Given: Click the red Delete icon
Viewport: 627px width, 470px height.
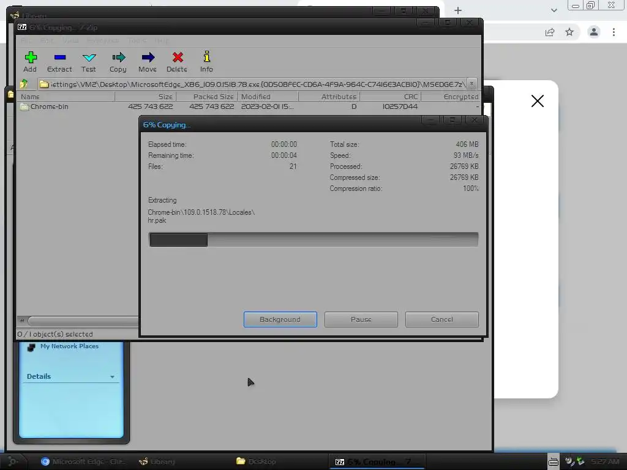Looking at the screenshot, I should coord(178,58).
